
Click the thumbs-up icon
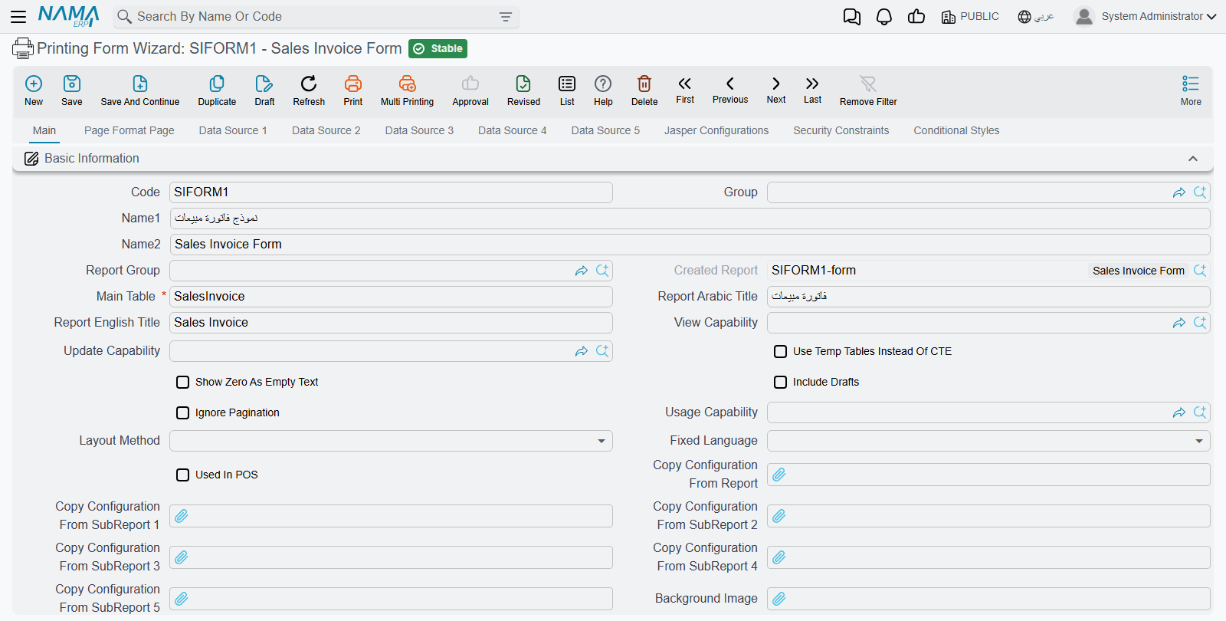point(916,16)
